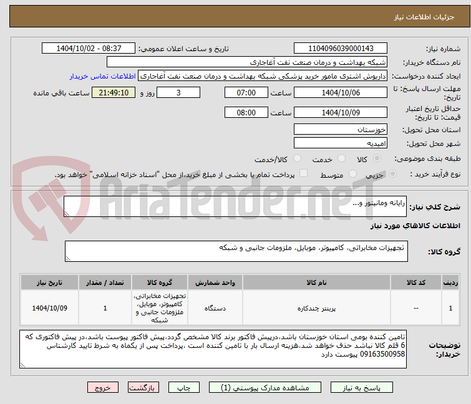Click the گروه کالا table column header

coord(160,282)
